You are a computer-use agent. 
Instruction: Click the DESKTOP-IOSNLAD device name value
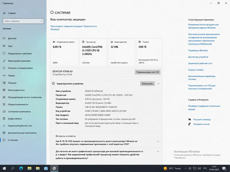point(94,91)
